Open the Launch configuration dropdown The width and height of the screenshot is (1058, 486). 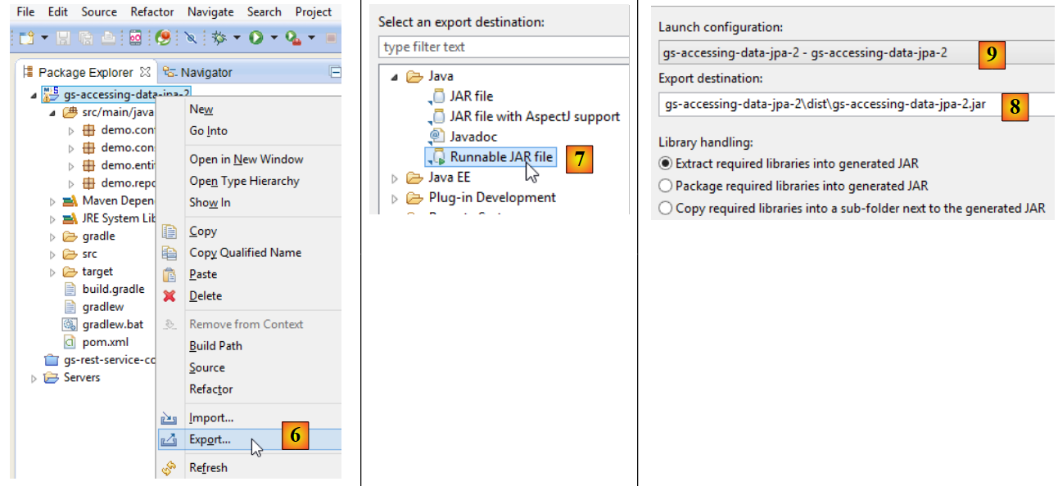tap(819, 53)
